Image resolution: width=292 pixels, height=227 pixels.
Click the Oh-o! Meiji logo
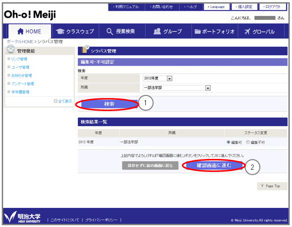(30, 15)
